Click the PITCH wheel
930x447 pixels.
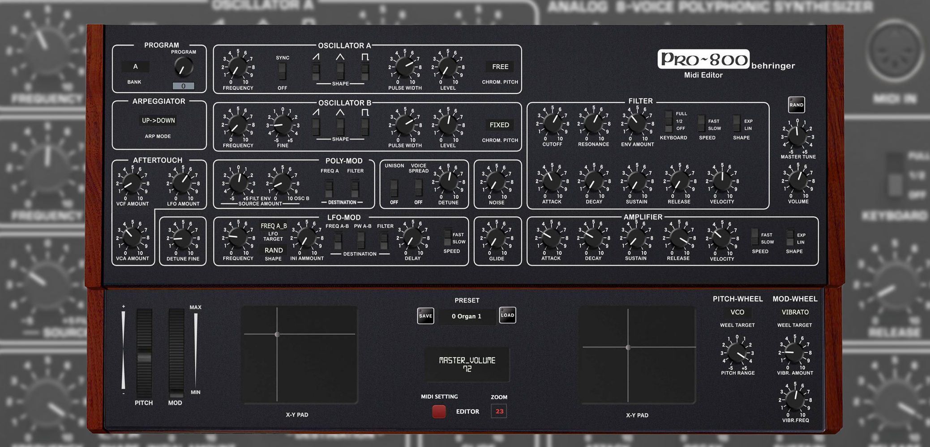pyautogui.click(x=144, y=352)
